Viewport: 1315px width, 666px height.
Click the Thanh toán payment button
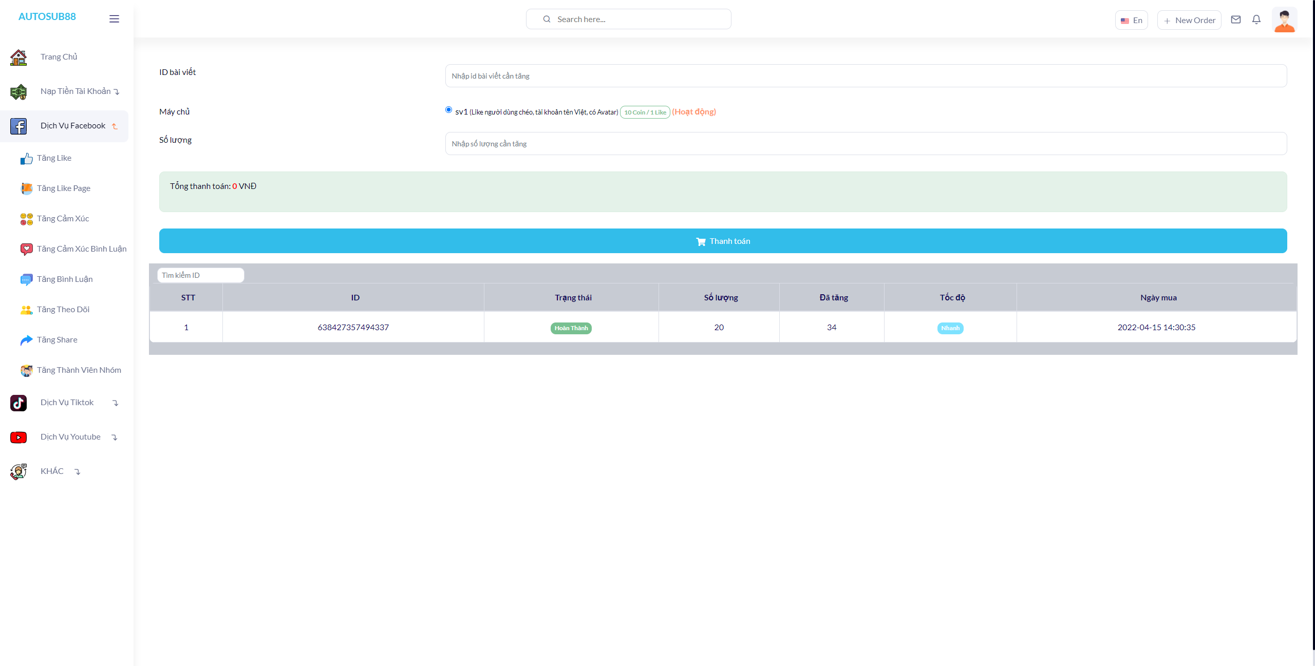coord(723,241)
